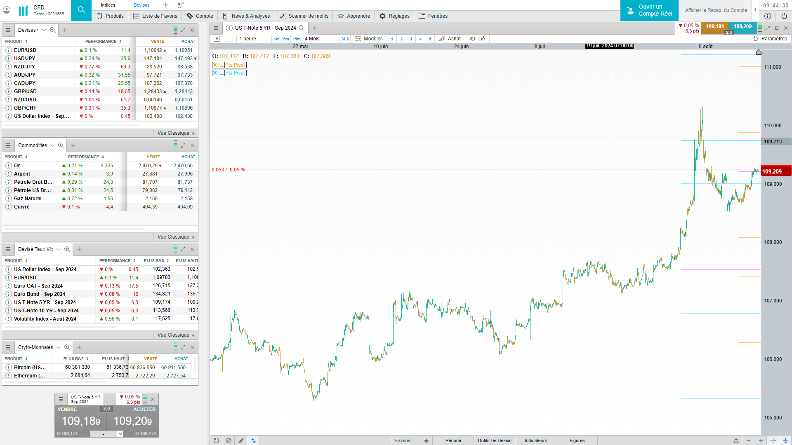Zoom in the chart with plus icon
The height and width of the screenshot is (445, 792).
761,440
